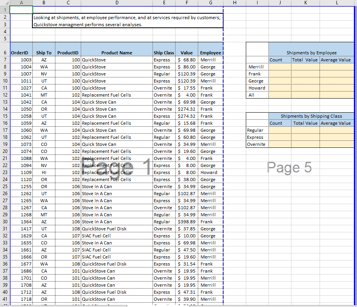Click the Select All corner button
This screenshot has width=357, height=307.
[x=5, y=3]
